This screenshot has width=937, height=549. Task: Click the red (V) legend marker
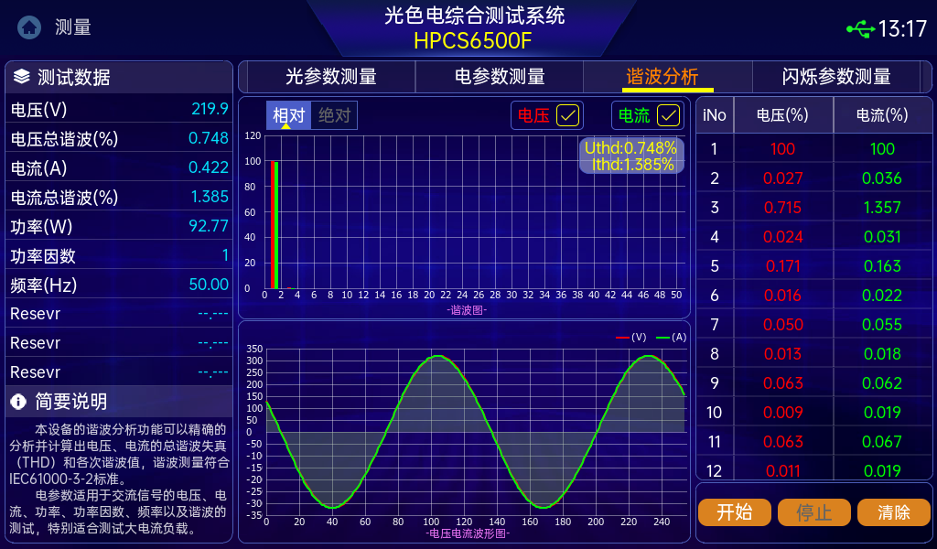[x=622, y=338]
